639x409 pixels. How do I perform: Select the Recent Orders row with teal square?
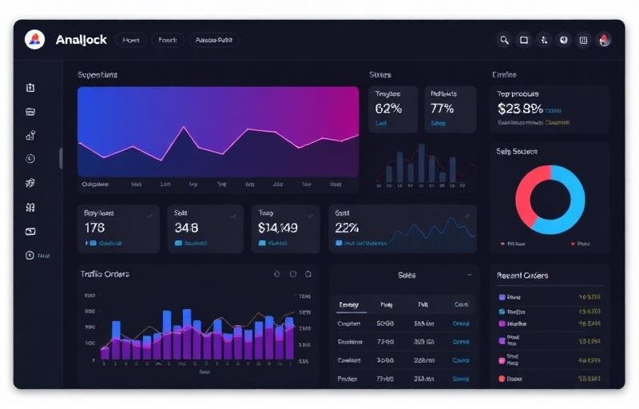[x=550, y=312]
